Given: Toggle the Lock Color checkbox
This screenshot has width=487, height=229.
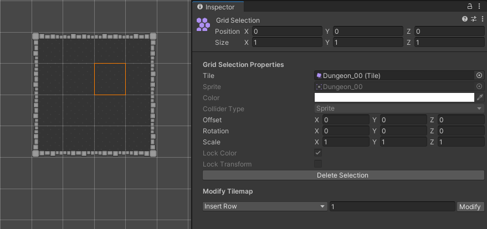Looking at the screenshot, I should point(318,153).
